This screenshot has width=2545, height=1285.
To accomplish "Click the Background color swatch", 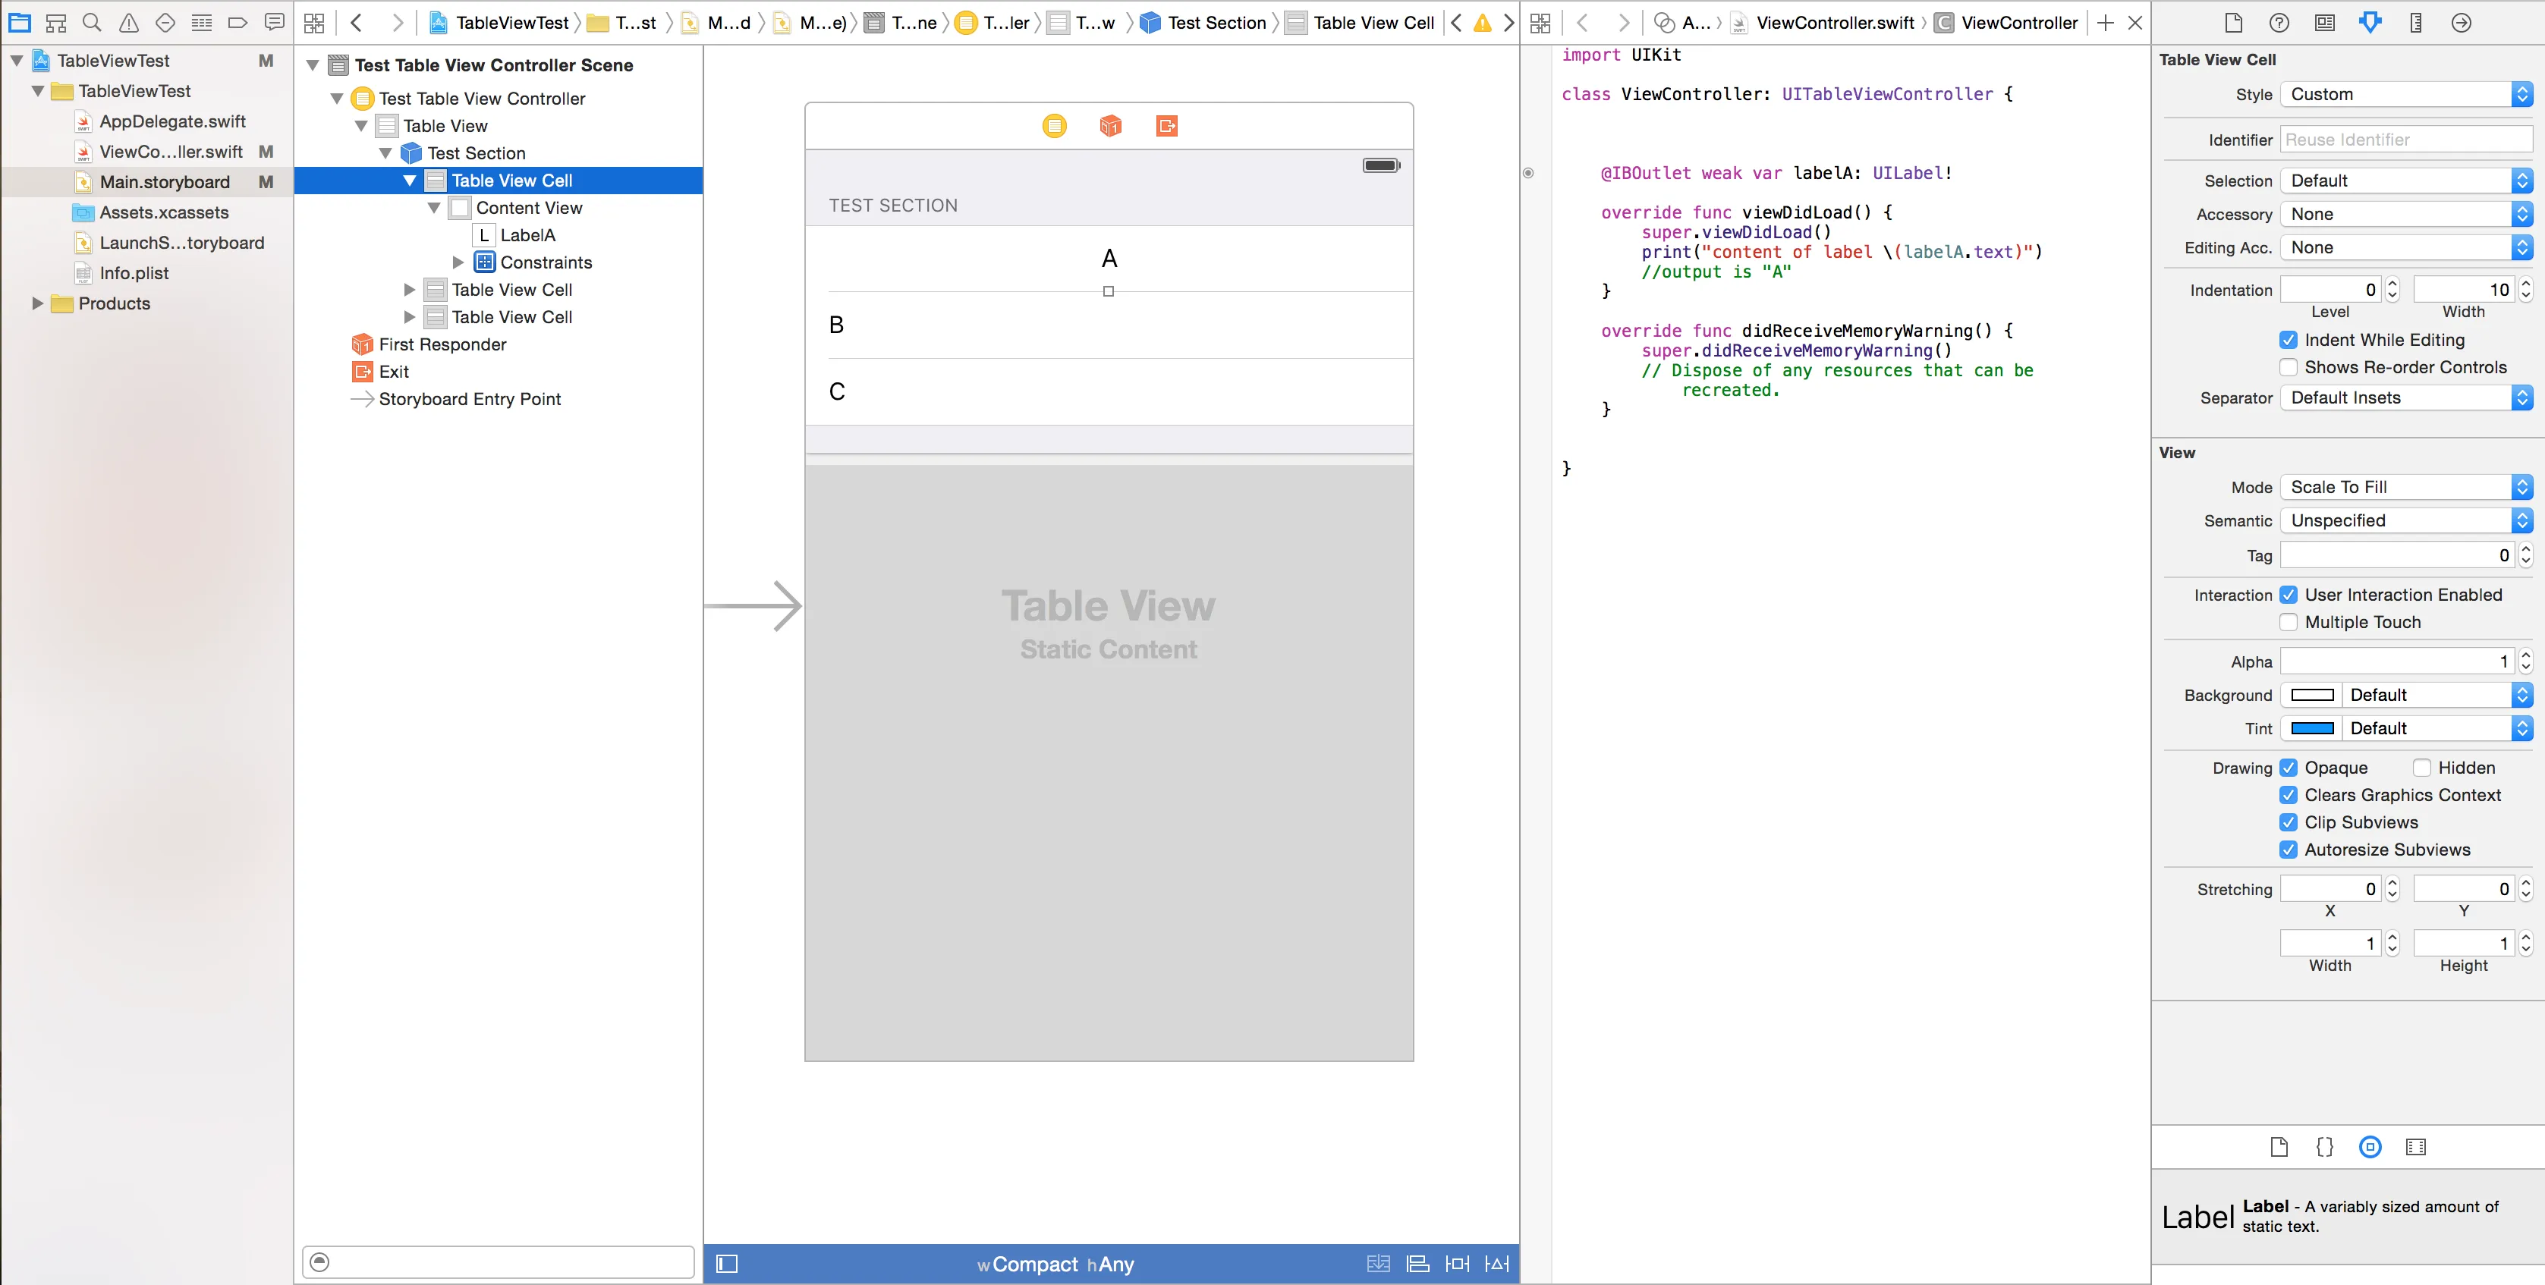I will [2312, 696].
